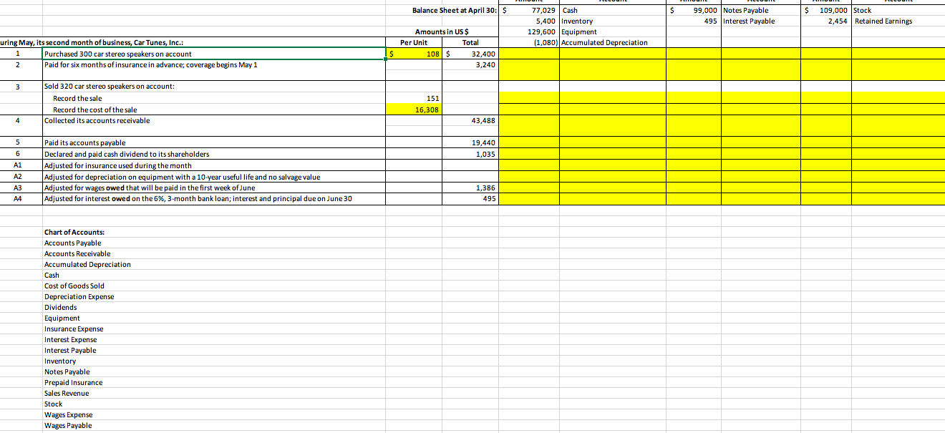
Task: Select the "Wages Payable" account entry
Action: coord(67,425)
